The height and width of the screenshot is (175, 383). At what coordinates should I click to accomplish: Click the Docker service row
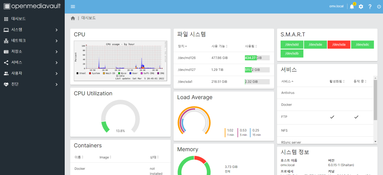(x=326, y=105)
